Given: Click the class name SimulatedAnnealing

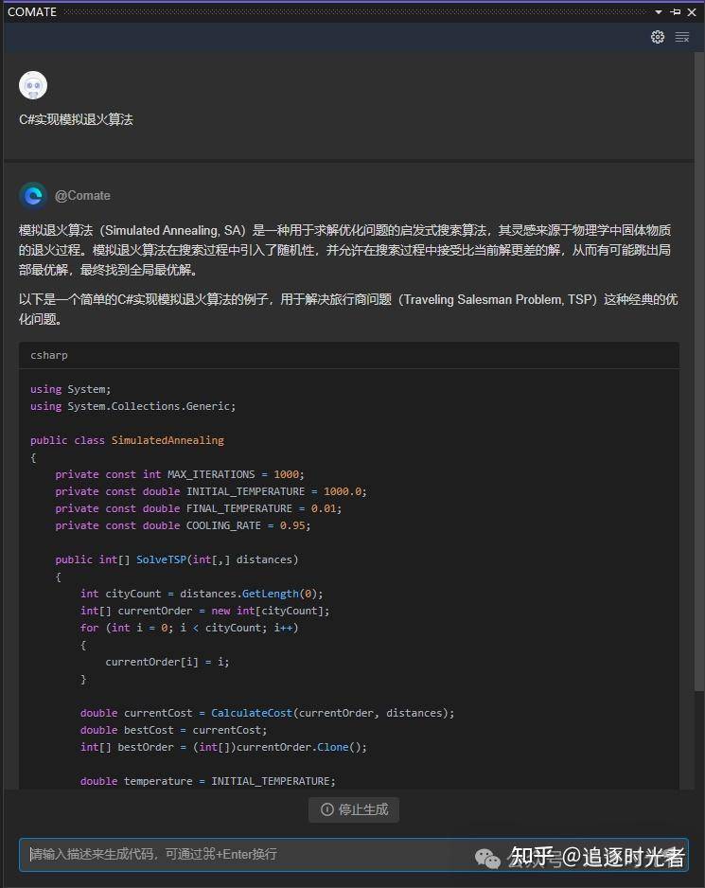Looking at the screenshot, I should pos(167,440).
